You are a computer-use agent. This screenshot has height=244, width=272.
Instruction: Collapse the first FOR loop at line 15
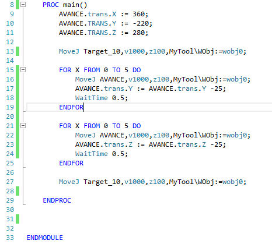23,70
